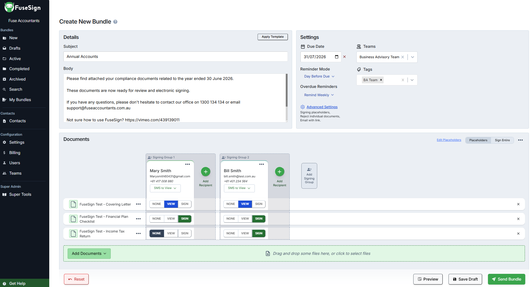Remove the BA Team tag chip
The height and width of the screenshot is (287, 532).
pos(381,80)
